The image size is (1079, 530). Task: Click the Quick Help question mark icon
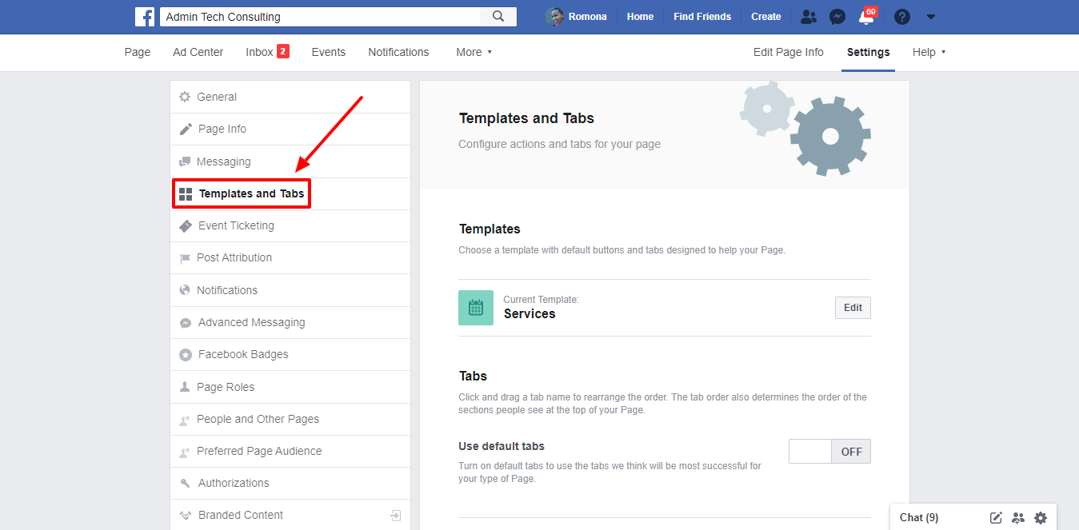902,16
